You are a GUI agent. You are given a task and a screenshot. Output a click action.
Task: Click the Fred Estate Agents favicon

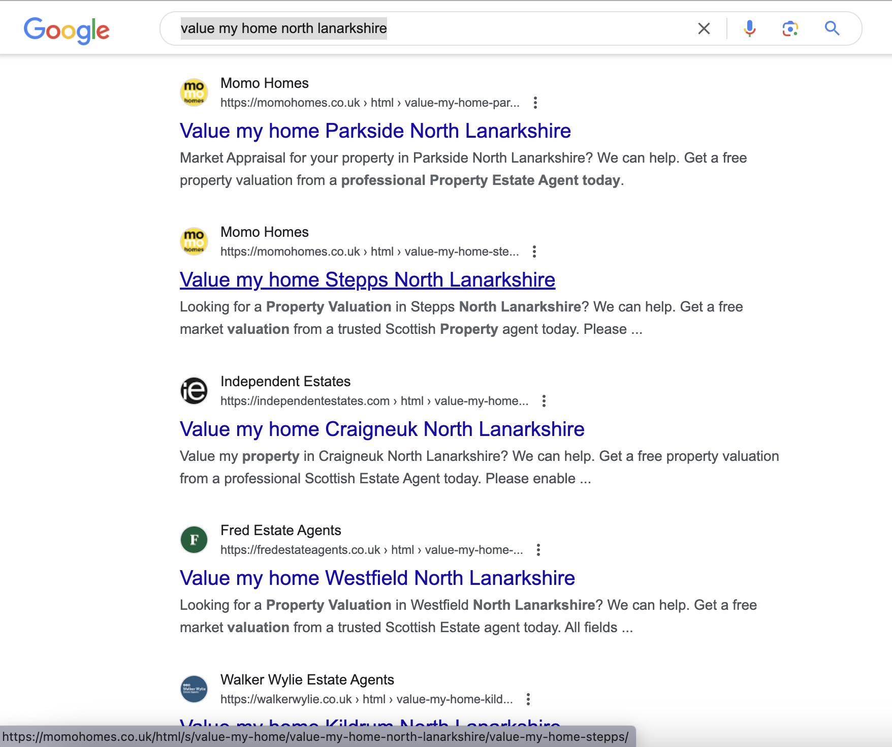point(194,540)
